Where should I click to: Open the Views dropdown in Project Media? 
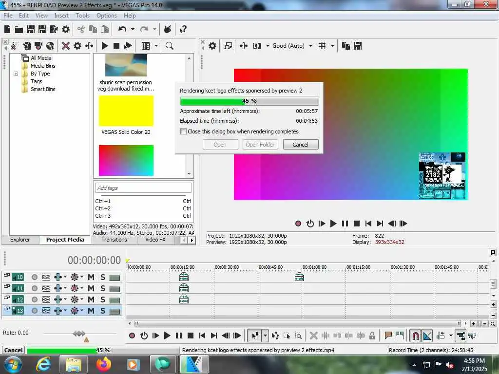pyautogui.click(x=156, y=46)
